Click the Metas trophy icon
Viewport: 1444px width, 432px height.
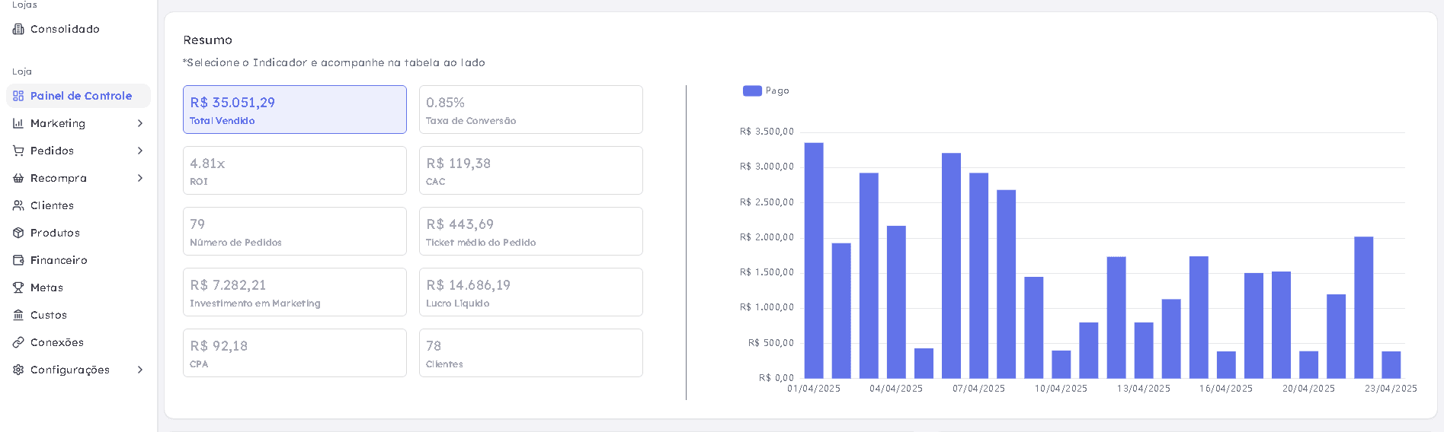pos(18,287)
